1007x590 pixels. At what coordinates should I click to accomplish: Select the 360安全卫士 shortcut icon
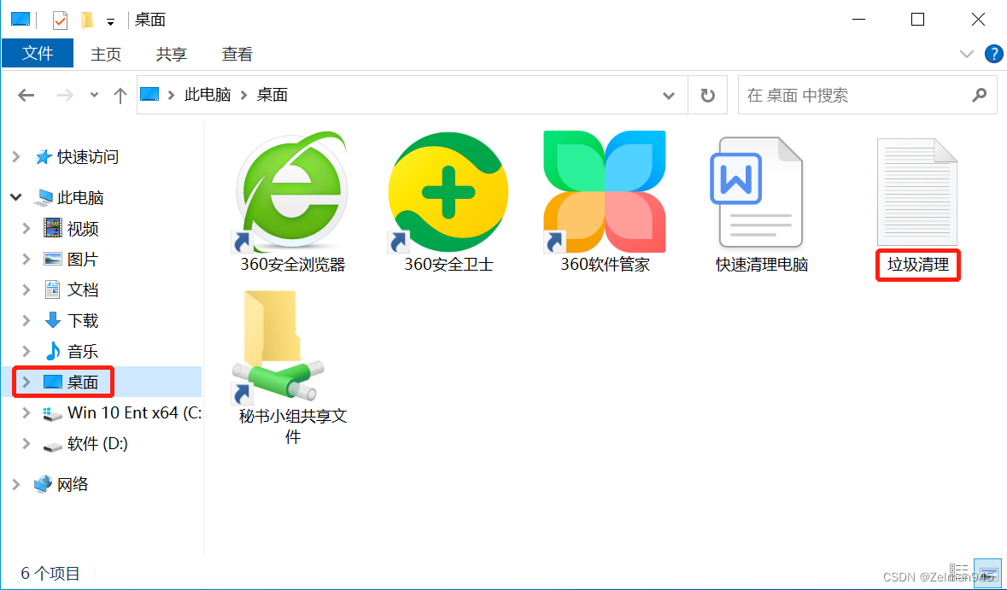pyautogui.click(x=448, y=191)
